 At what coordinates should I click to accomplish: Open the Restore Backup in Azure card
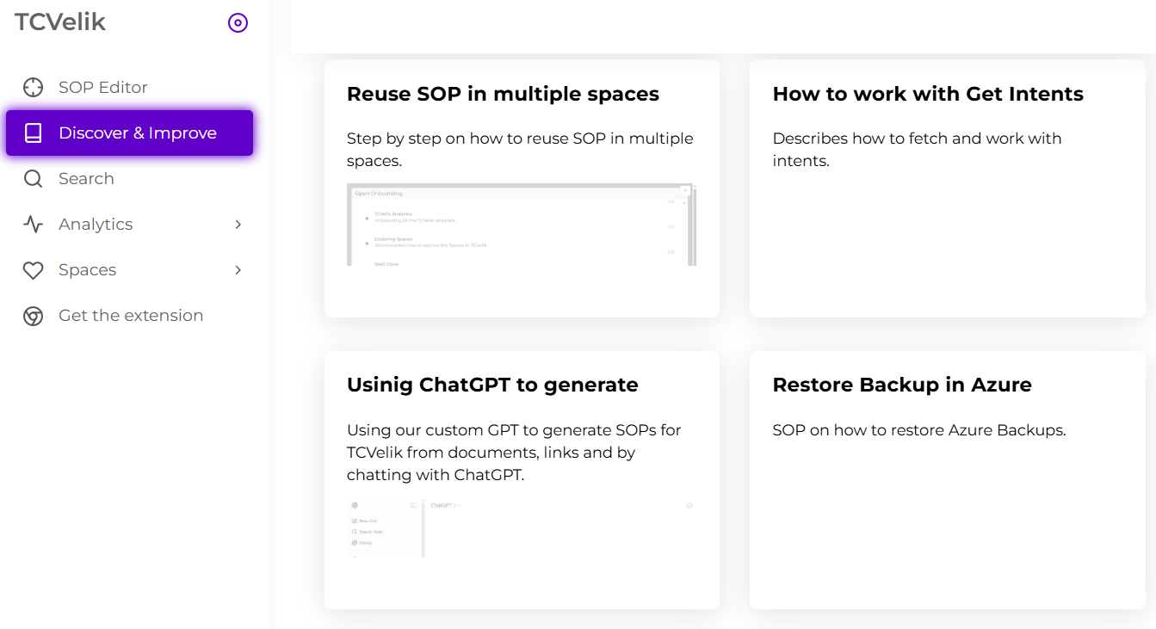tap(902, 385)
